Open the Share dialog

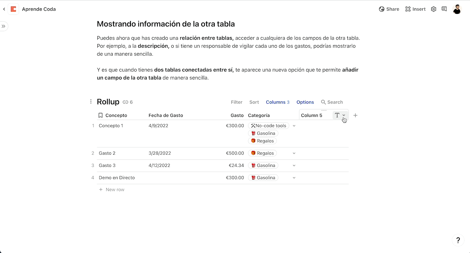389,9
